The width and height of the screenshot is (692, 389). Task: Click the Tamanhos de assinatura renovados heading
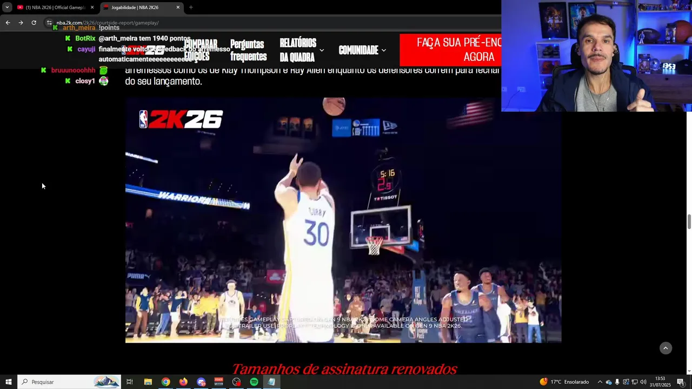(344, 369)
